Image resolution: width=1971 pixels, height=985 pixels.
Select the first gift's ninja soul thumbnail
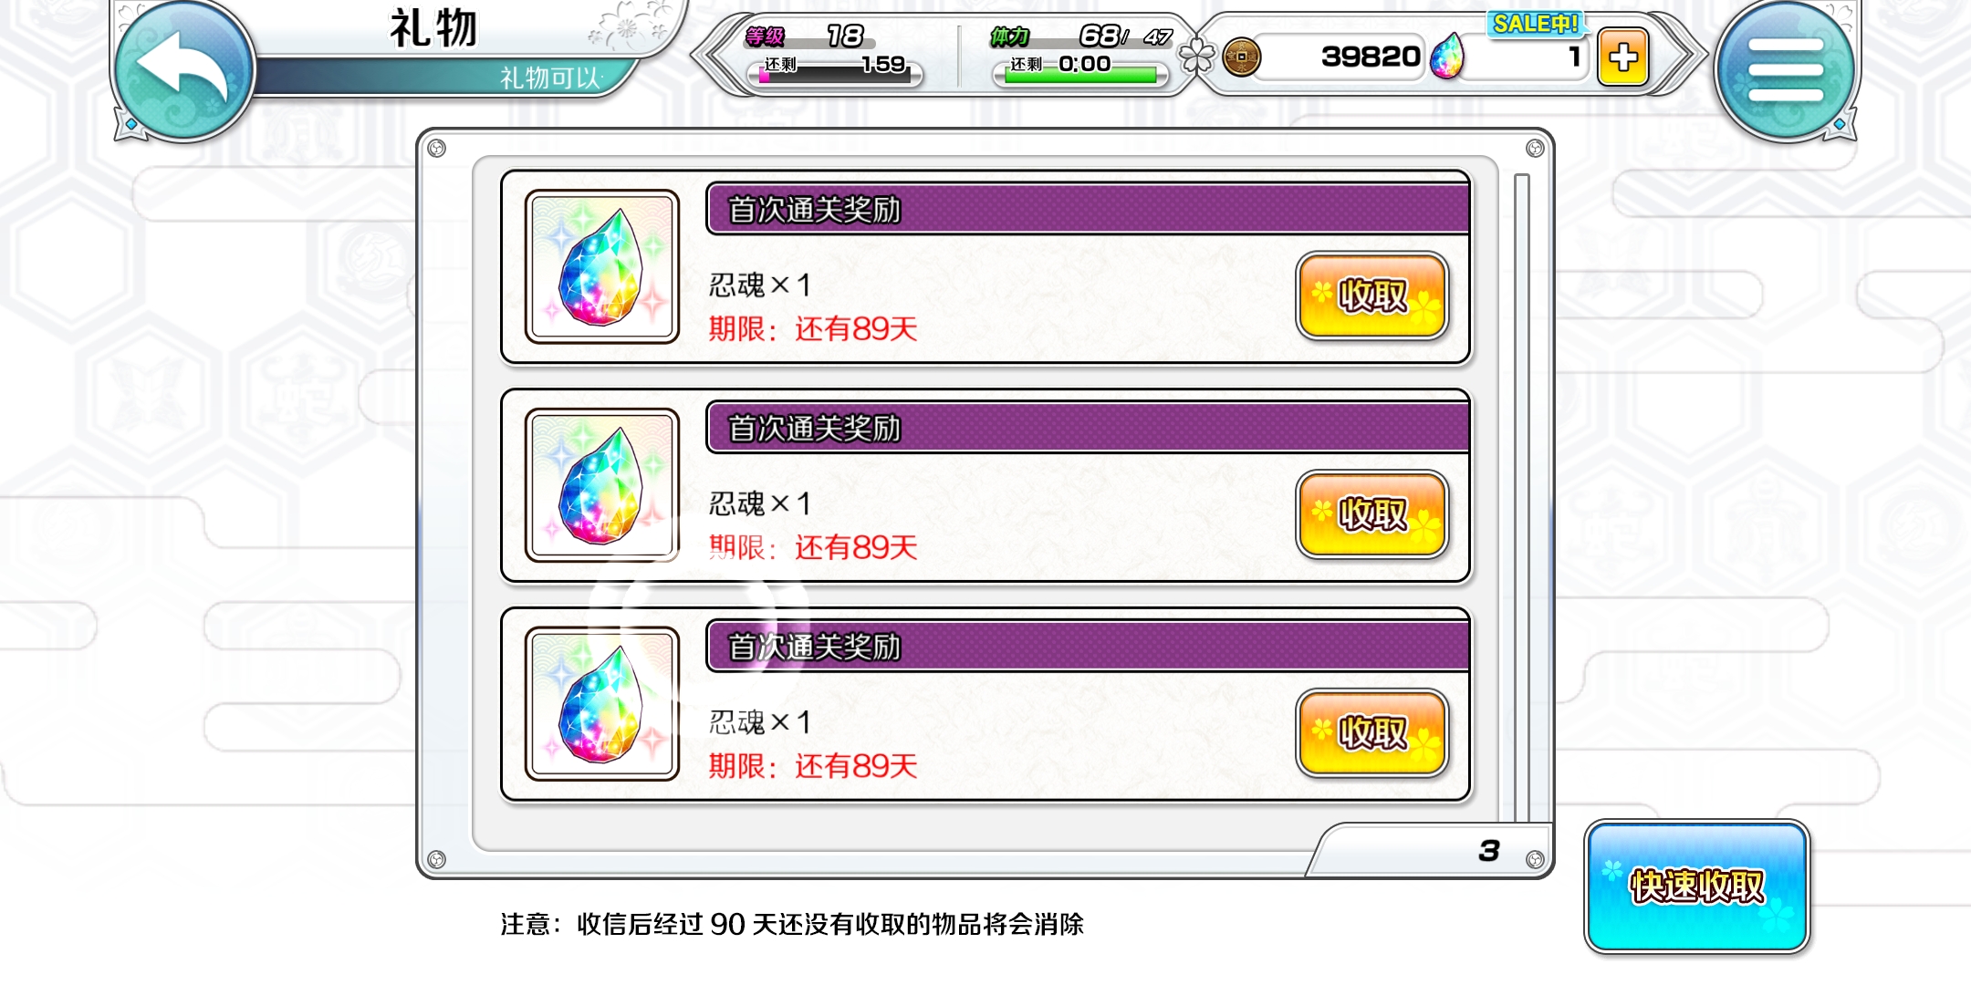pos(602,266)
